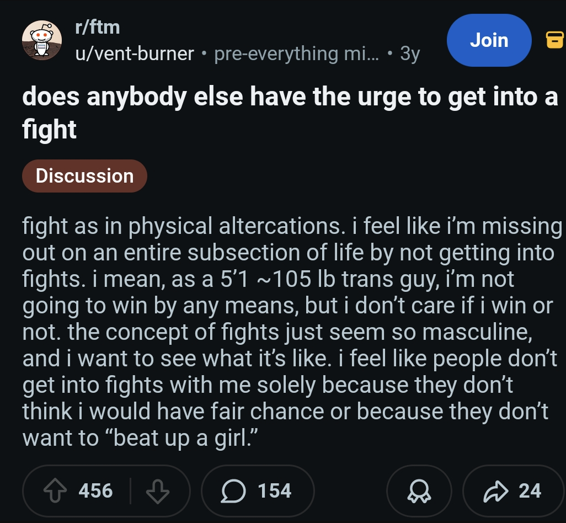Click the yellow archived post icon
This screenshot has width=566, height=523.
[x=554, y=40]
